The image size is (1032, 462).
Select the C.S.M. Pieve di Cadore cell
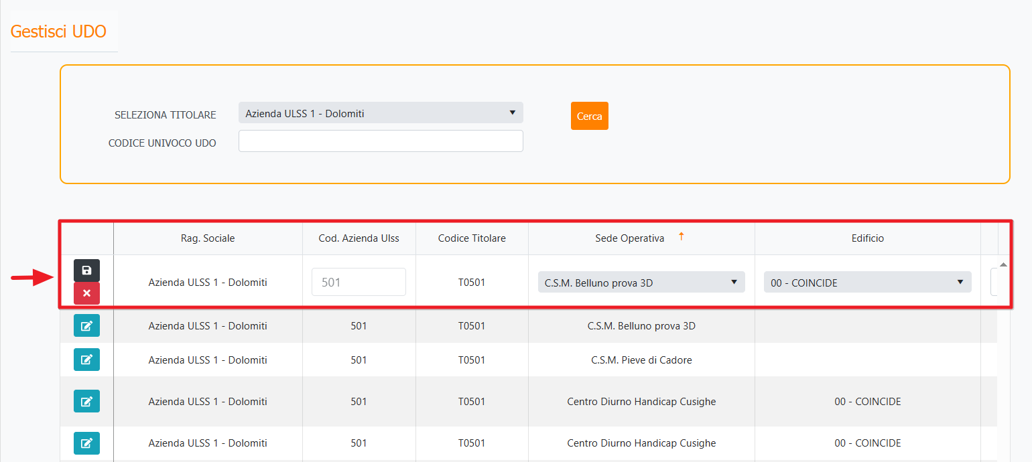[641, 360]
